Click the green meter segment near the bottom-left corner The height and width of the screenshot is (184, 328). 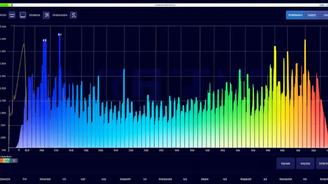(x=7, y=161)
